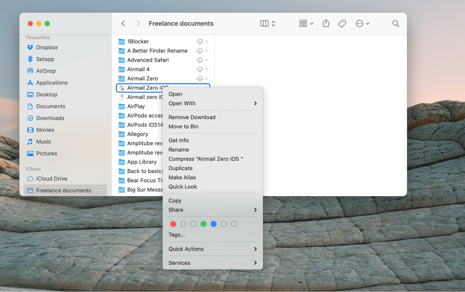Click the tag icon in toolbar
This screenshot has height=292, width=465.
pos(342,23)
